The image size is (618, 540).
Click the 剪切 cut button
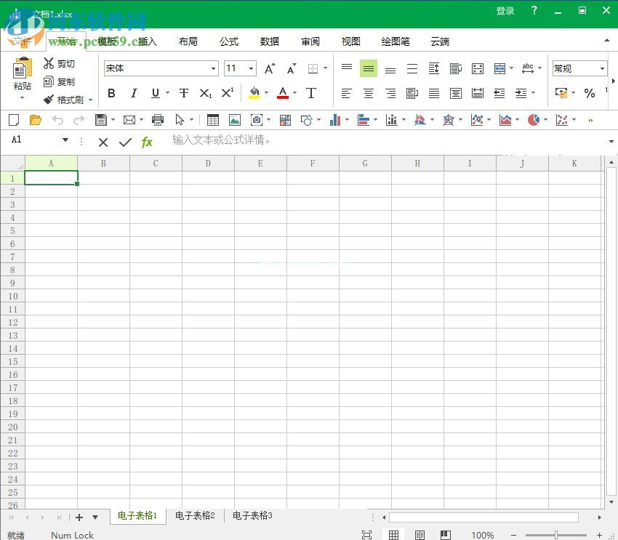tap(64, 64)
